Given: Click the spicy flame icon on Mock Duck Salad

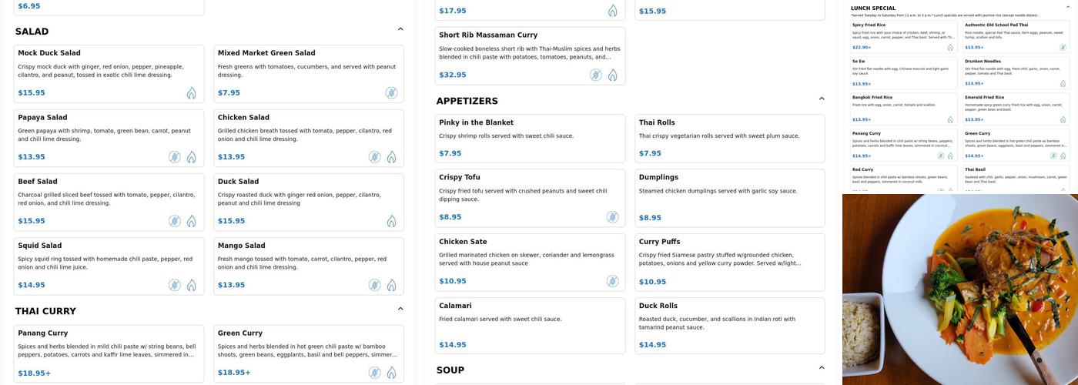Looking at the screenshot, I should [191, 93].
